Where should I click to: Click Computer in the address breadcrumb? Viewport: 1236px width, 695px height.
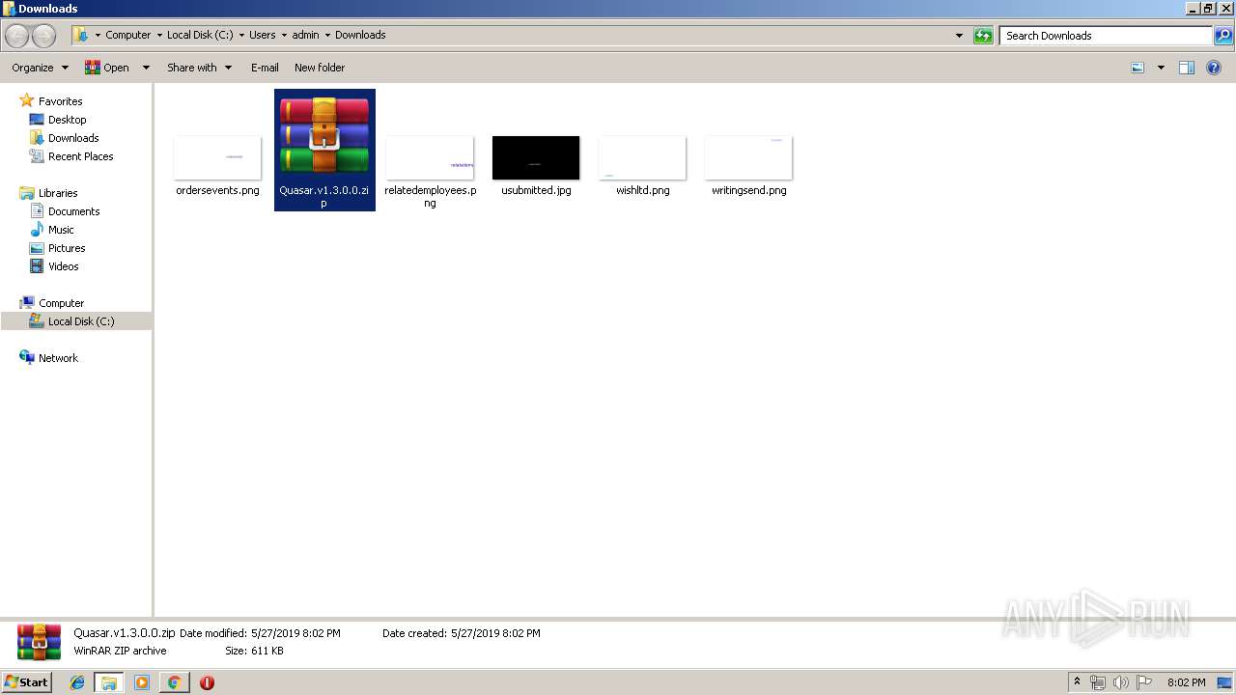pos(128,35)
